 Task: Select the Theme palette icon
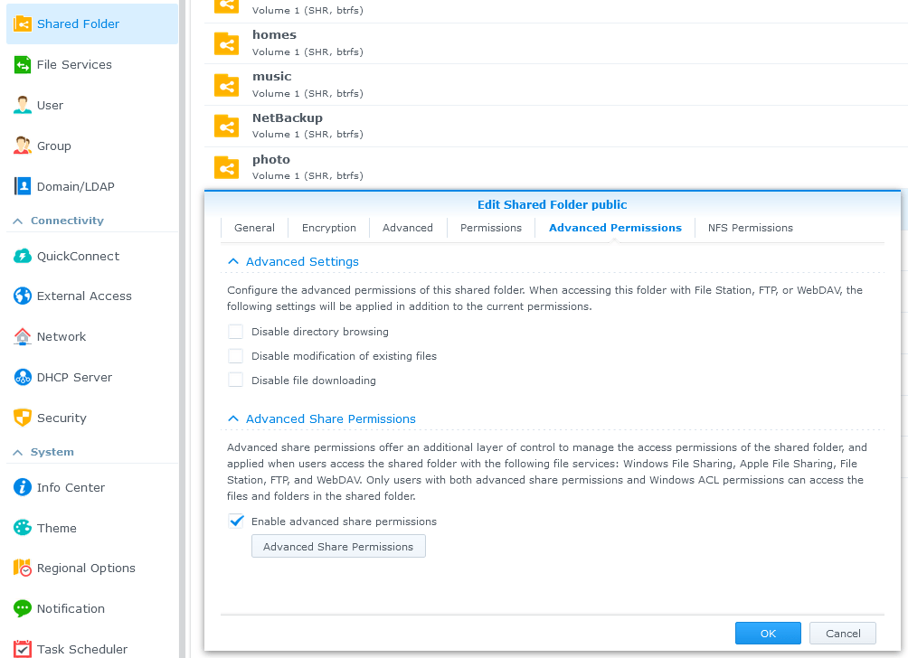click(x=23, y=529)
